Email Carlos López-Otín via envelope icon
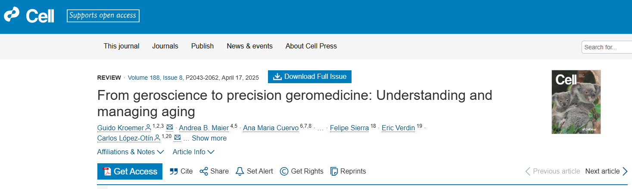The width and height of the screenshot is (632, 189). coord(177,138)
